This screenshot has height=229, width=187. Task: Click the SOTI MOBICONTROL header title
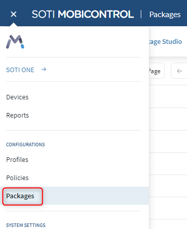click(x=83, y=14)
